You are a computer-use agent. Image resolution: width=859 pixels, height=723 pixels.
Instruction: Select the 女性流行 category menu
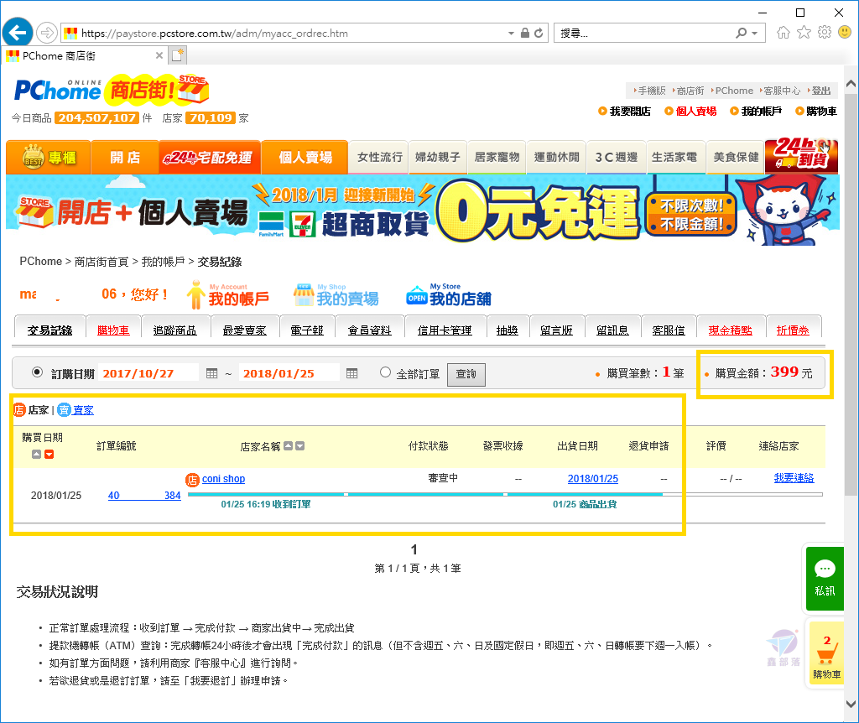(380, 157)
